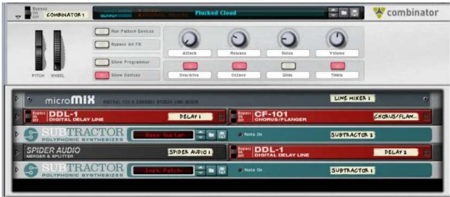Click the Release knob label field
450x197 pixels.
(x=239, y=53)
